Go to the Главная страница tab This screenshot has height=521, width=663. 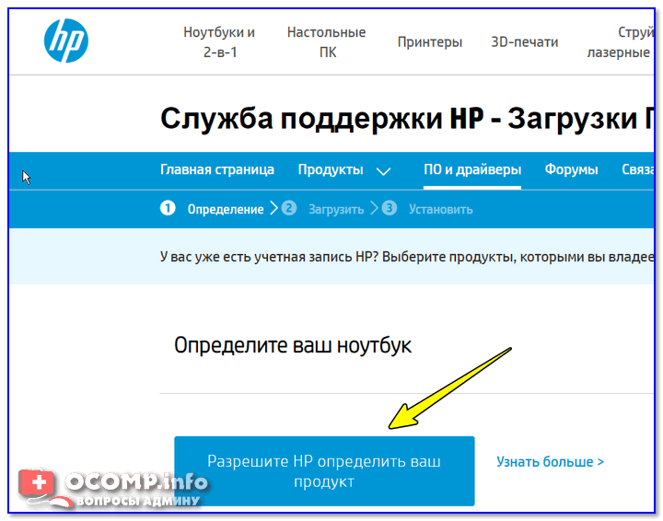217,169
